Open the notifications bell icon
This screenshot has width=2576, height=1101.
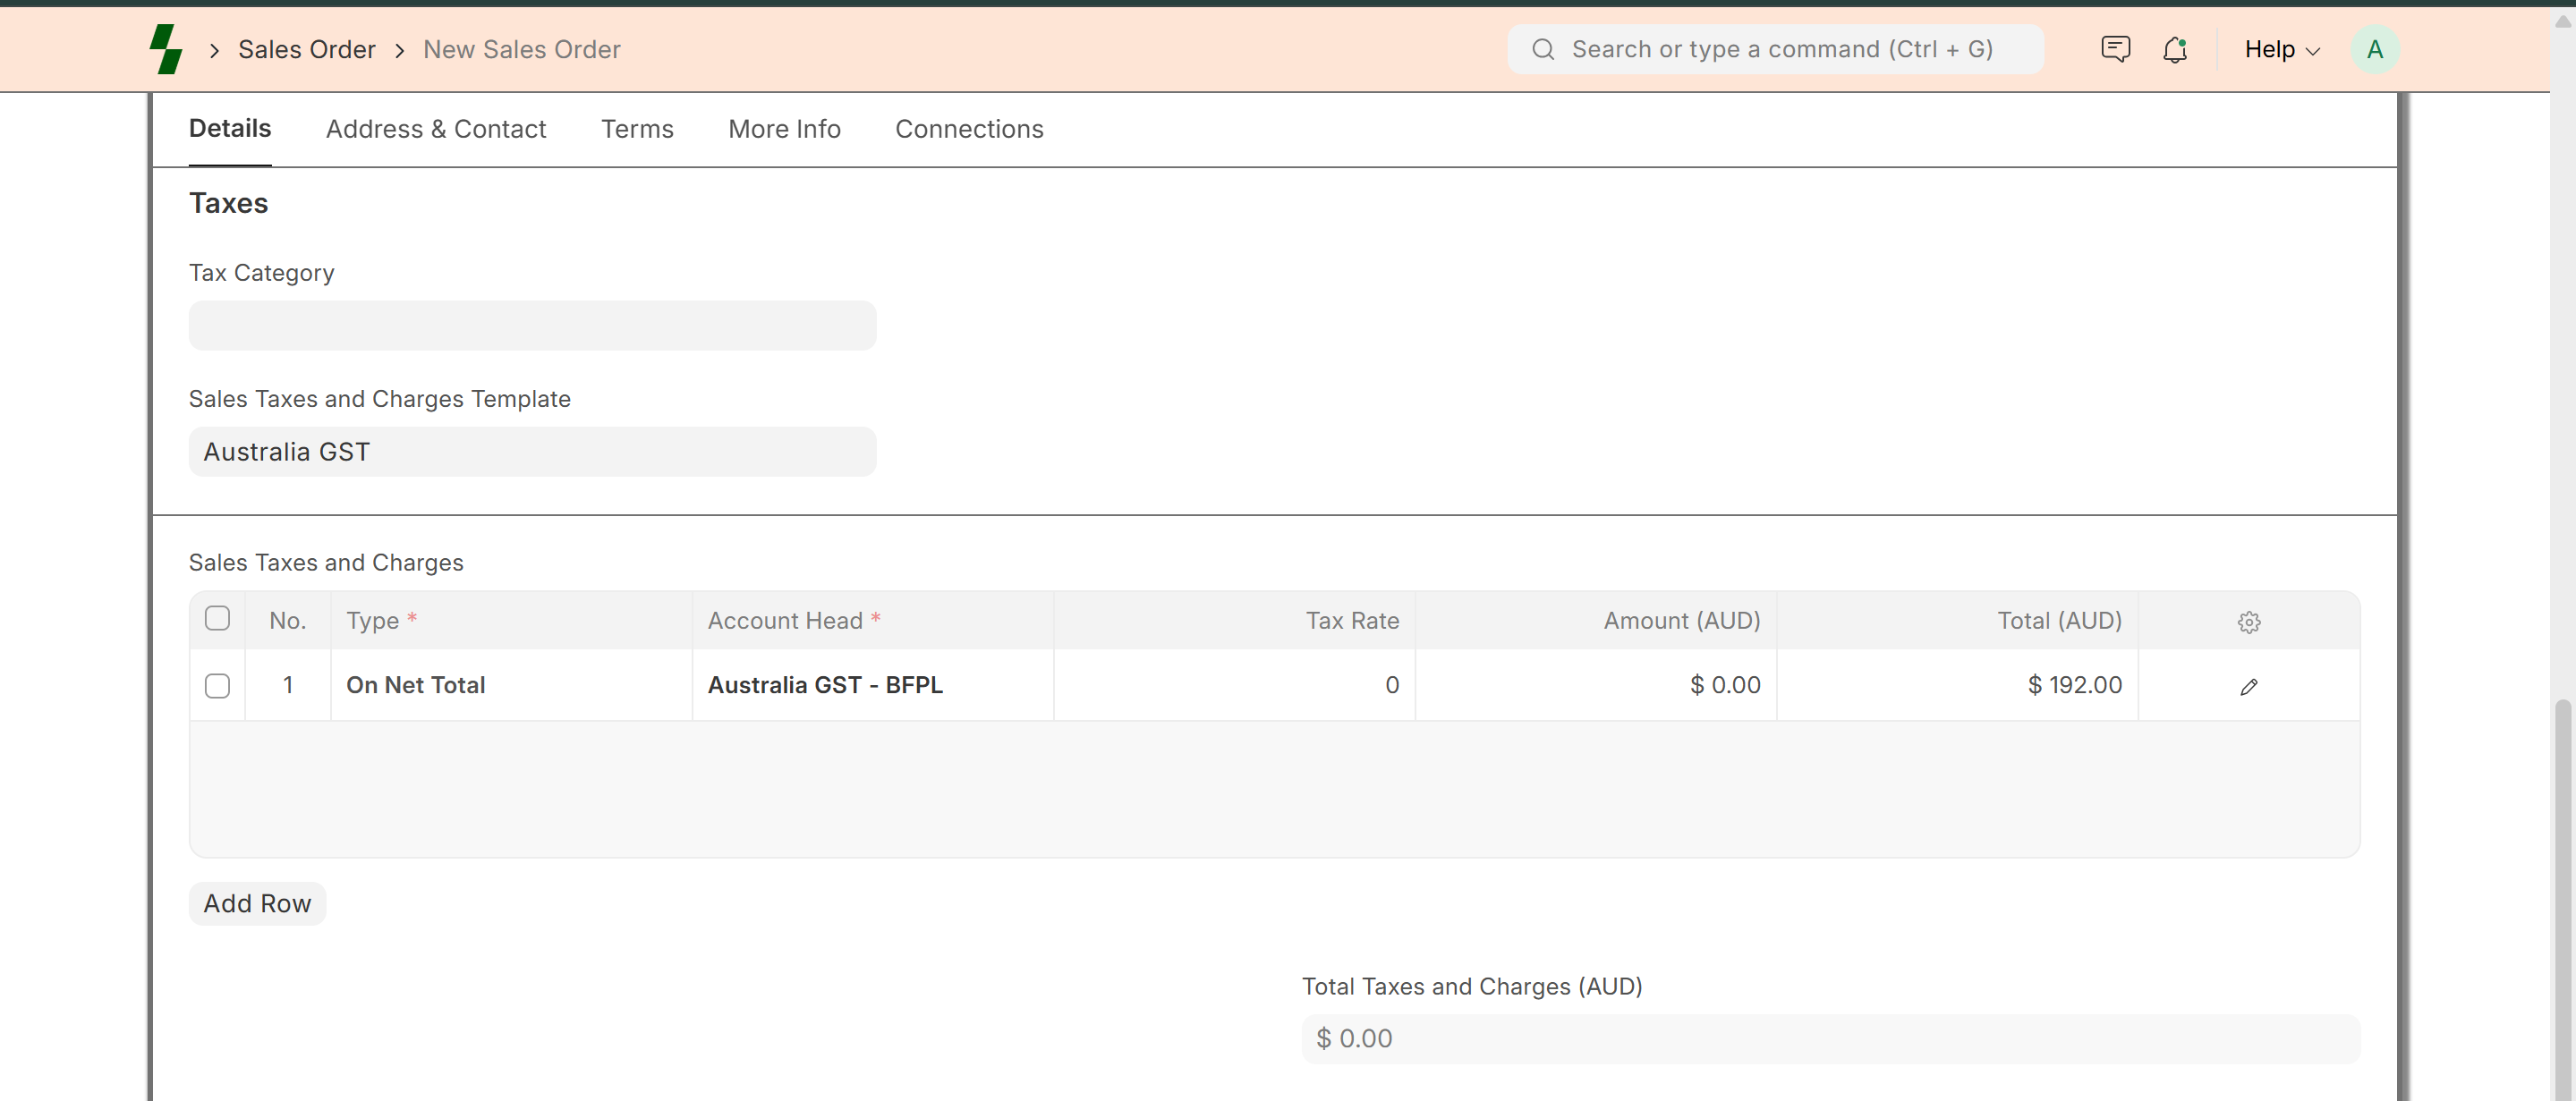(x=2174, y=49)
